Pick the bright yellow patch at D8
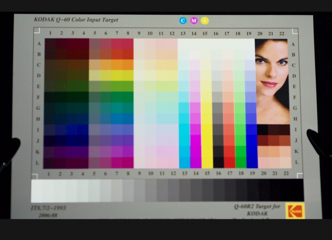This screenshot has height=240, width=332. point(128,75)
